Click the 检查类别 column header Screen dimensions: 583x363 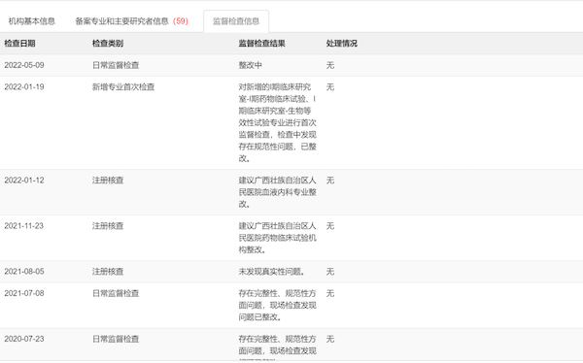tap(108, 44)
